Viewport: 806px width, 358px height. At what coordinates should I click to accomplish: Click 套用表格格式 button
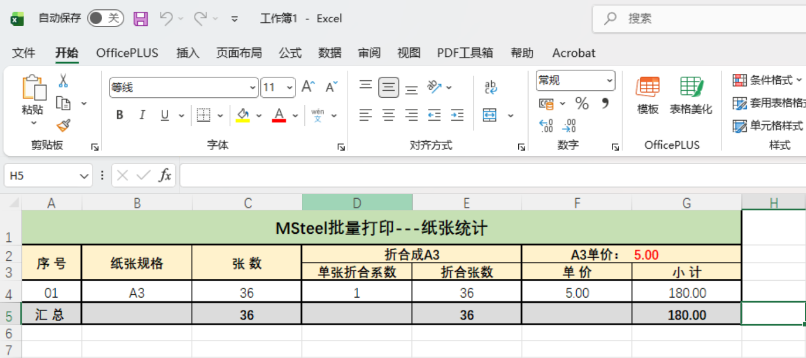tap(769, 103)
